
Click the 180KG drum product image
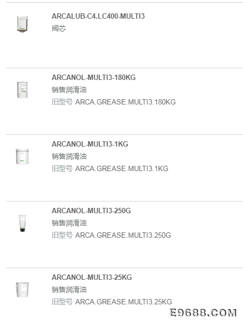[22, 90]
